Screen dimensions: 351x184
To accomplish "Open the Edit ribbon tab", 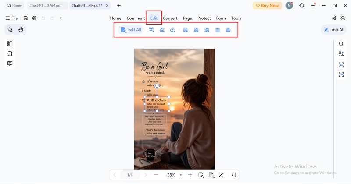I will pyautogui.click(x=154, y=18).
